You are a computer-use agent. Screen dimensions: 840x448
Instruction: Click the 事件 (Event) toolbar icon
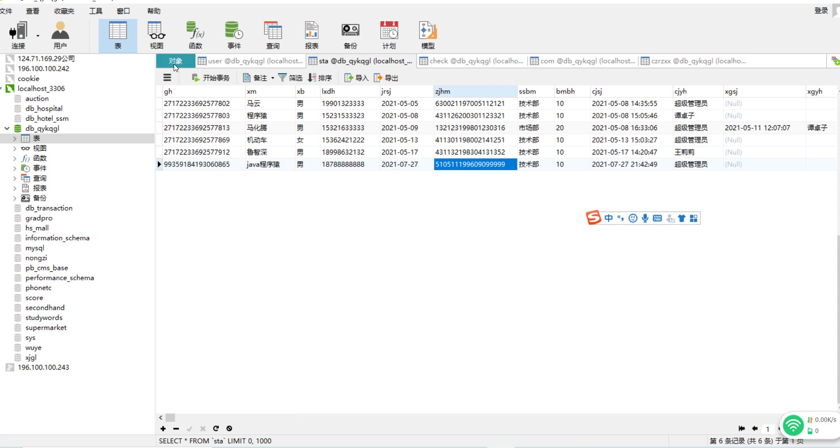pyautogui.click(x=234, y=35)
